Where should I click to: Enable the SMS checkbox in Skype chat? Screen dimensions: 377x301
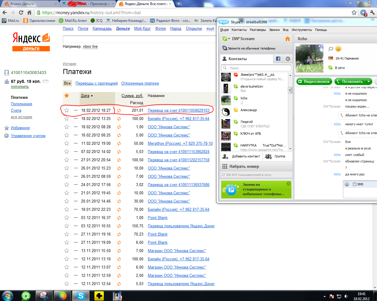pyautogui.click(x=355, y=184)
